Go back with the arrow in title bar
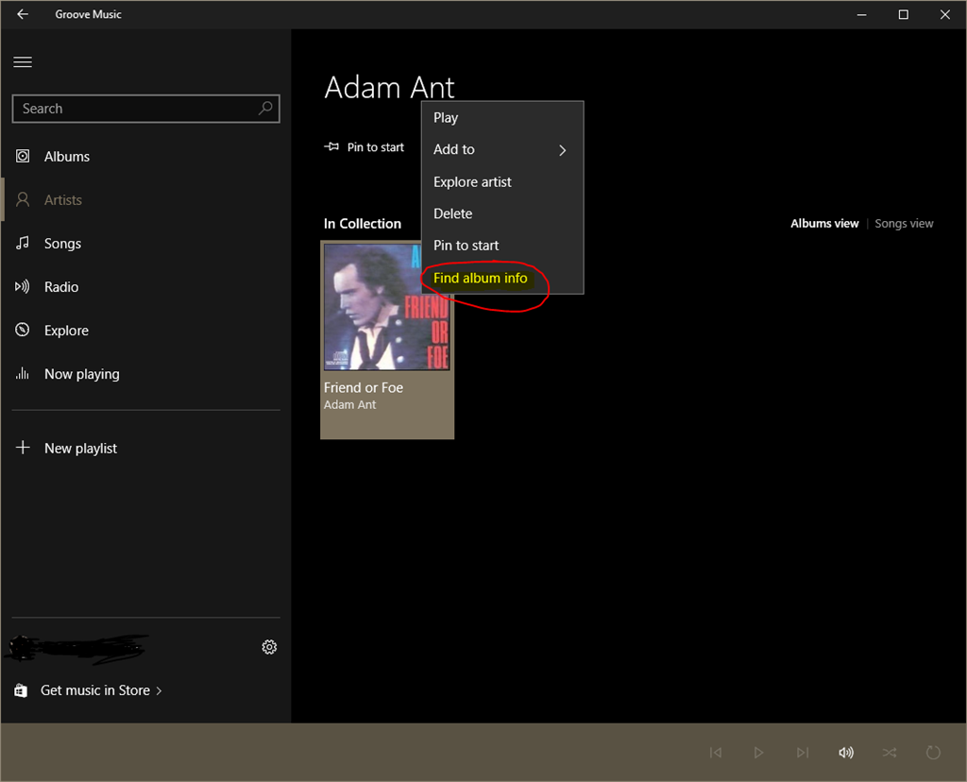This screenshot has width=967, height=782. [23, 13]
